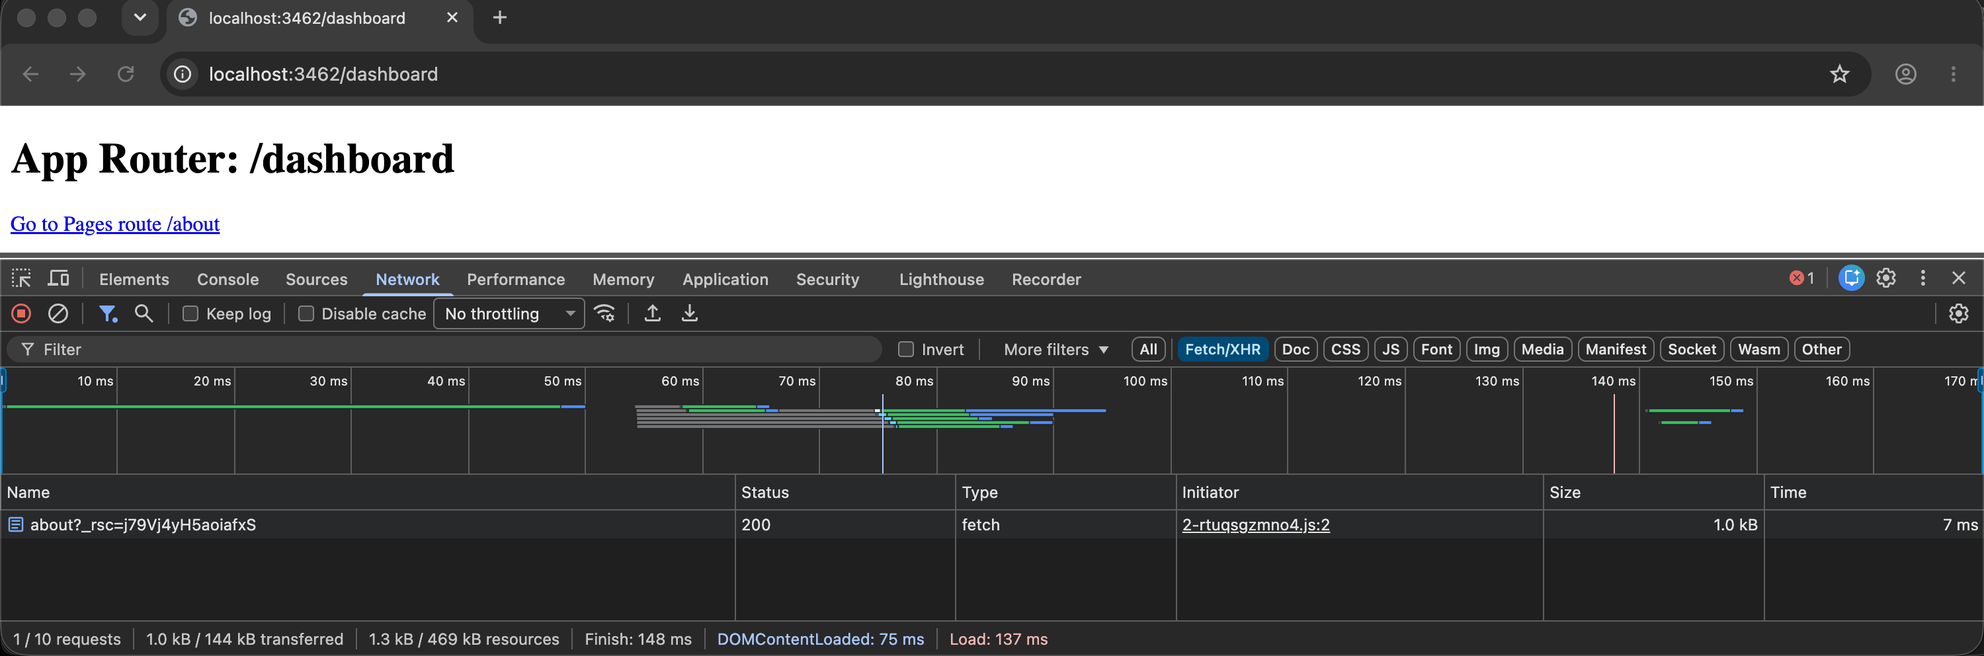Clear the network log

[59, 313]
